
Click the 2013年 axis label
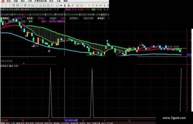point(4,120)
